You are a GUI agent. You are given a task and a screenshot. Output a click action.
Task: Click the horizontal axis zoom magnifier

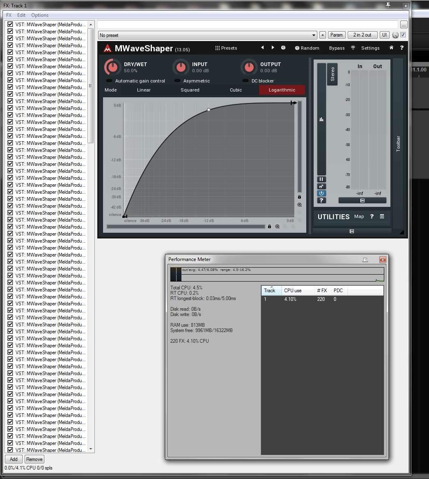tap(278, 226)
